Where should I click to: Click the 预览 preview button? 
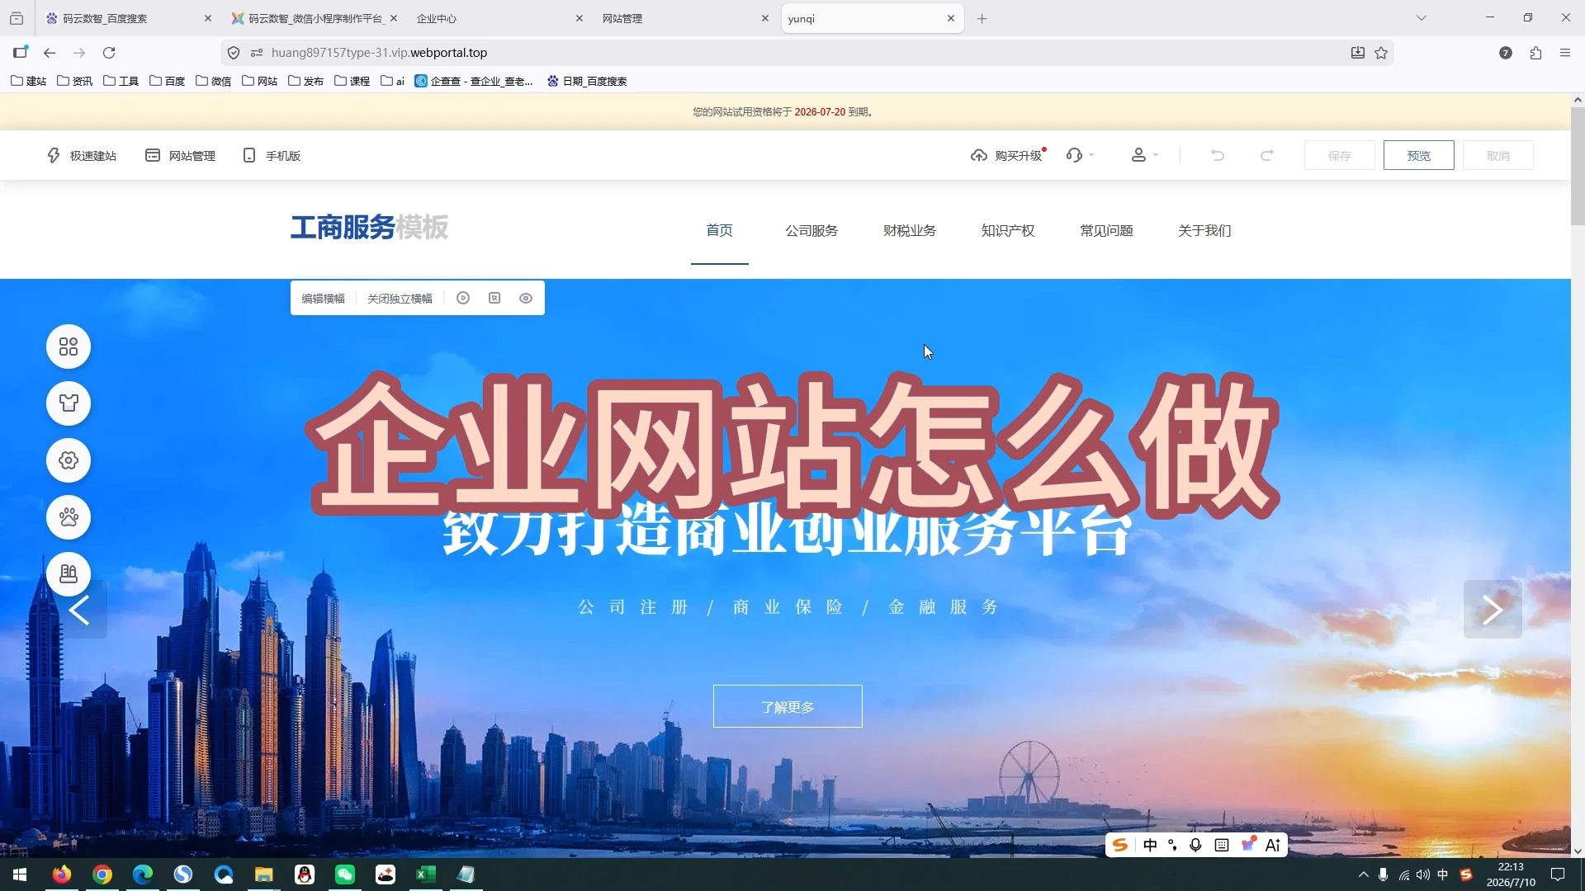[1418, 155]
